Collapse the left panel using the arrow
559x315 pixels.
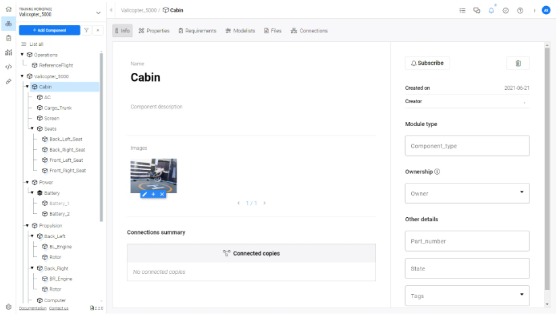pyautogui.click(x=111, y=10)
